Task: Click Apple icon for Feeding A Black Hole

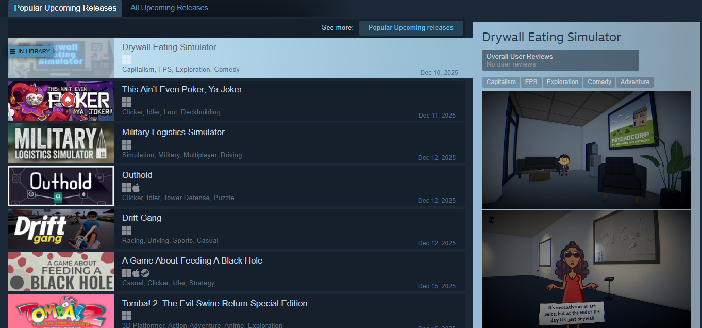Action: (136, 273)
